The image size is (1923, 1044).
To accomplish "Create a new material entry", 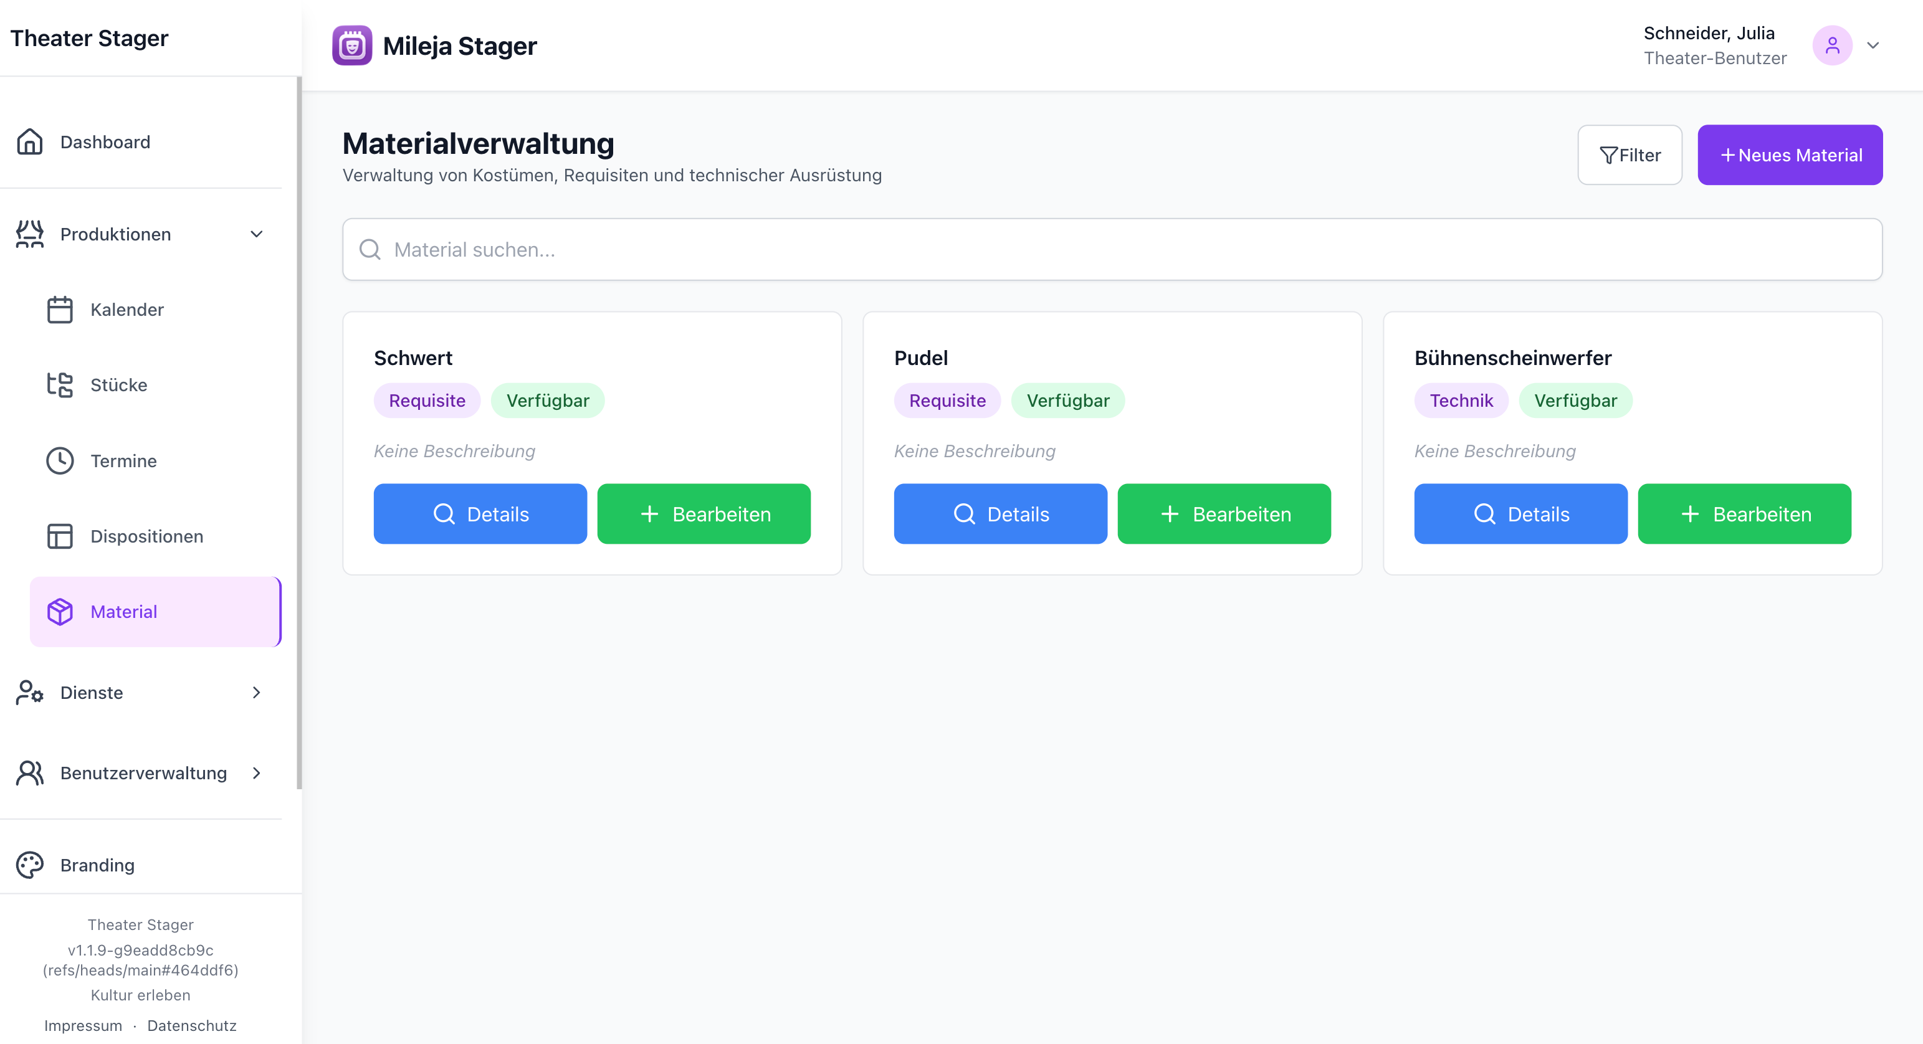I will 1790,155.
